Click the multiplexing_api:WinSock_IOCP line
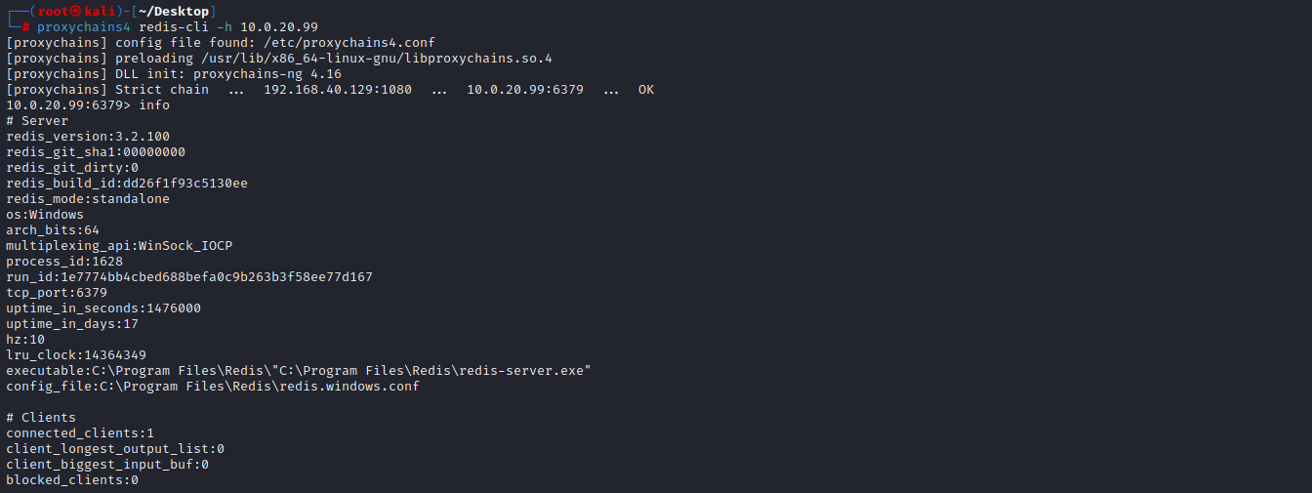This screenshot has width=1312, height=493. 119,246
